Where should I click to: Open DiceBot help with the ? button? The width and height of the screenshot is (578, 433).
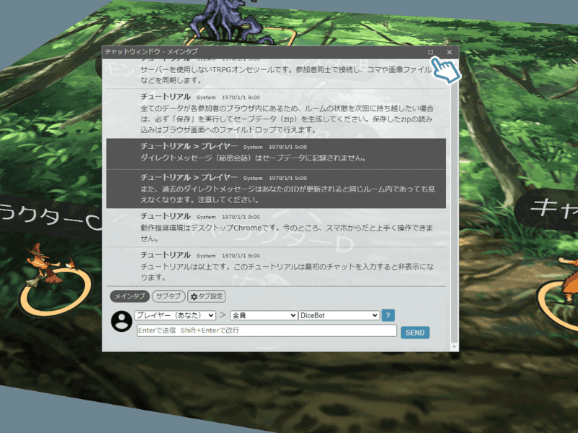tap(388, 315)
